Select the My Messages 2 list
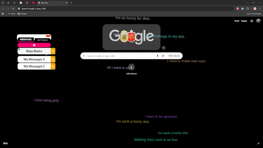Image resolution: width=263 pixels, height=148 pixels. coord(34,66)
